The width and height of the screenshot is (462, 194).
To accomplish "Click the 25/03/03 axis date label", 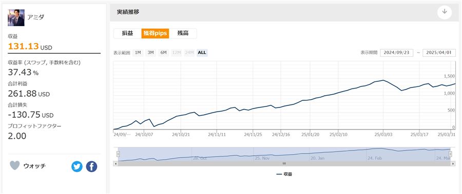I will click(383, 134).
